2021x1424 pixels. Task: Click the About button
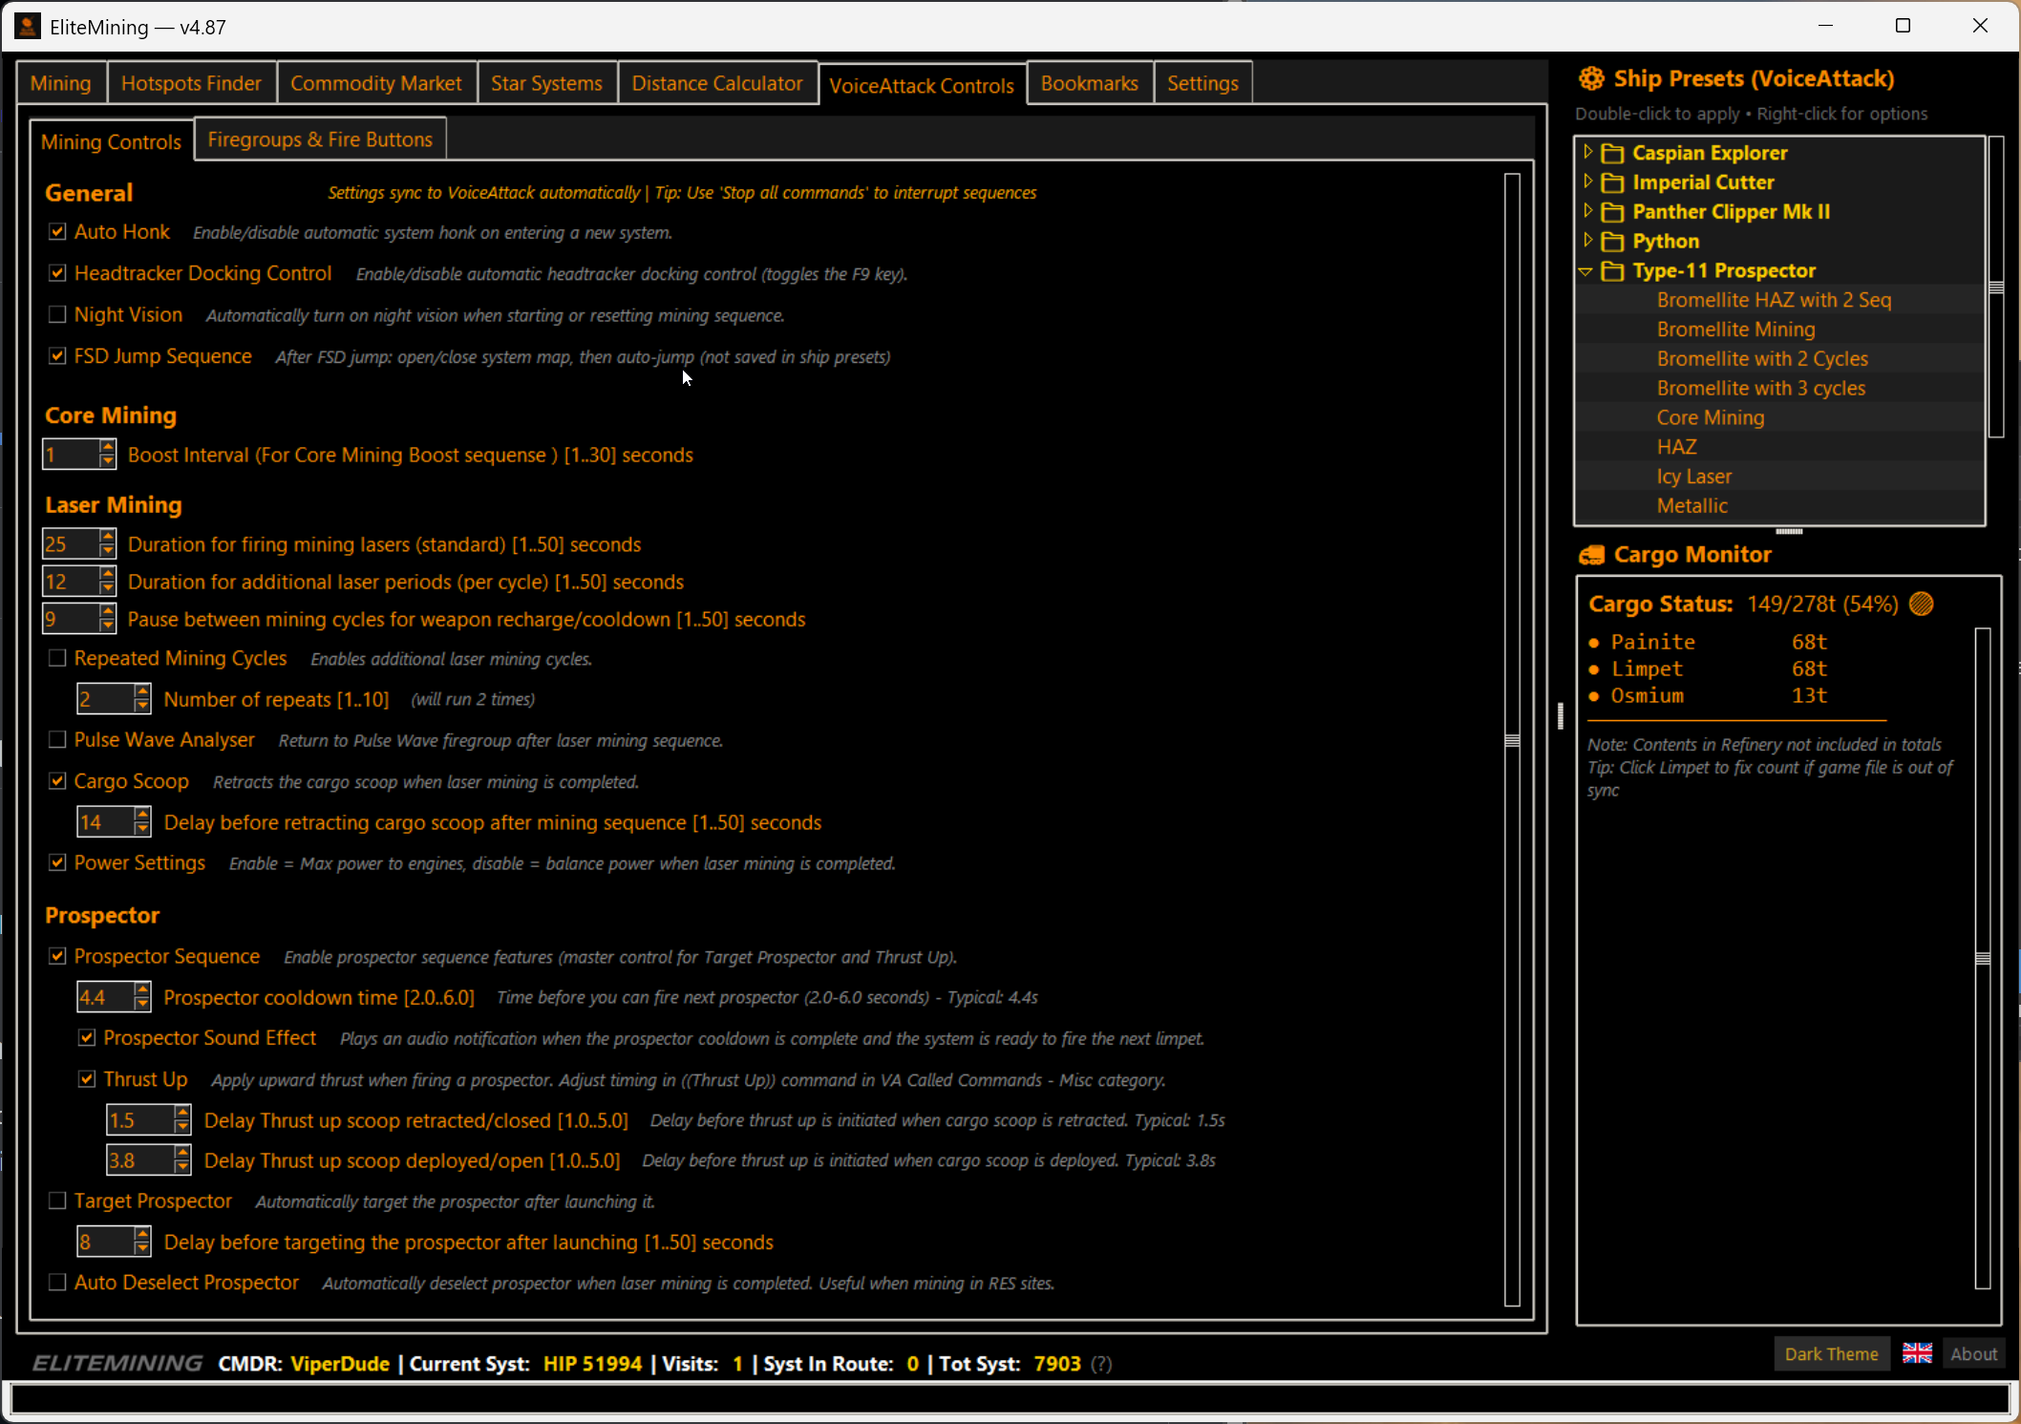pyautogui.click(x=1973, y=1353)
